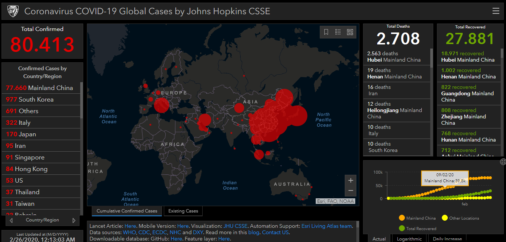Click '12 deaths Heilongjiang' entry

tap(397, 111)
